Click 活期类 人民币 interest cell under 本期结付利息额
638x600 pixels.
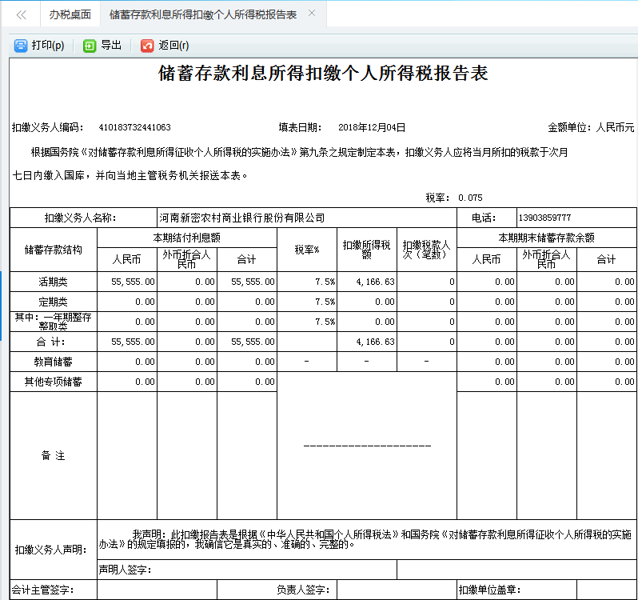point(127,282)
